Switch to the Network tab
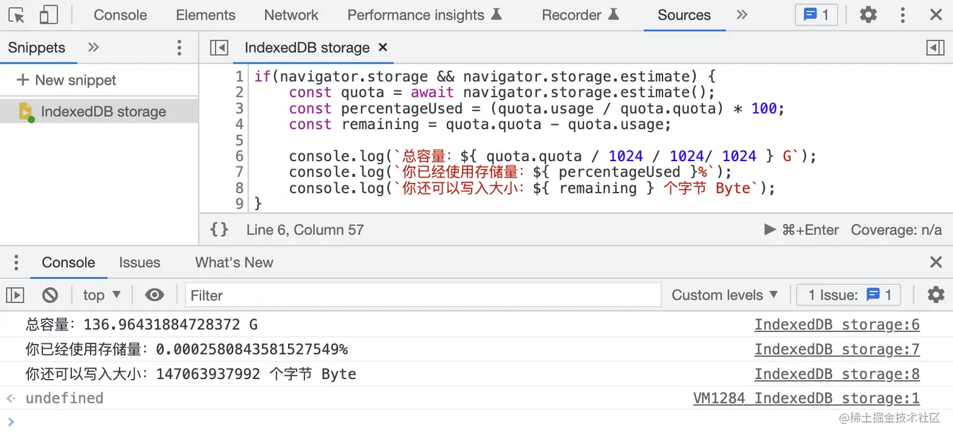 tap(291, 15)
